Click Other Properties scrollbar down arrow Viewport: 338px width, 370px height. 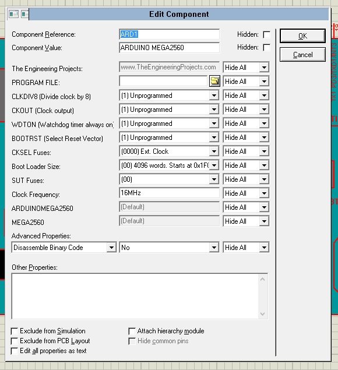pos(262,314)
